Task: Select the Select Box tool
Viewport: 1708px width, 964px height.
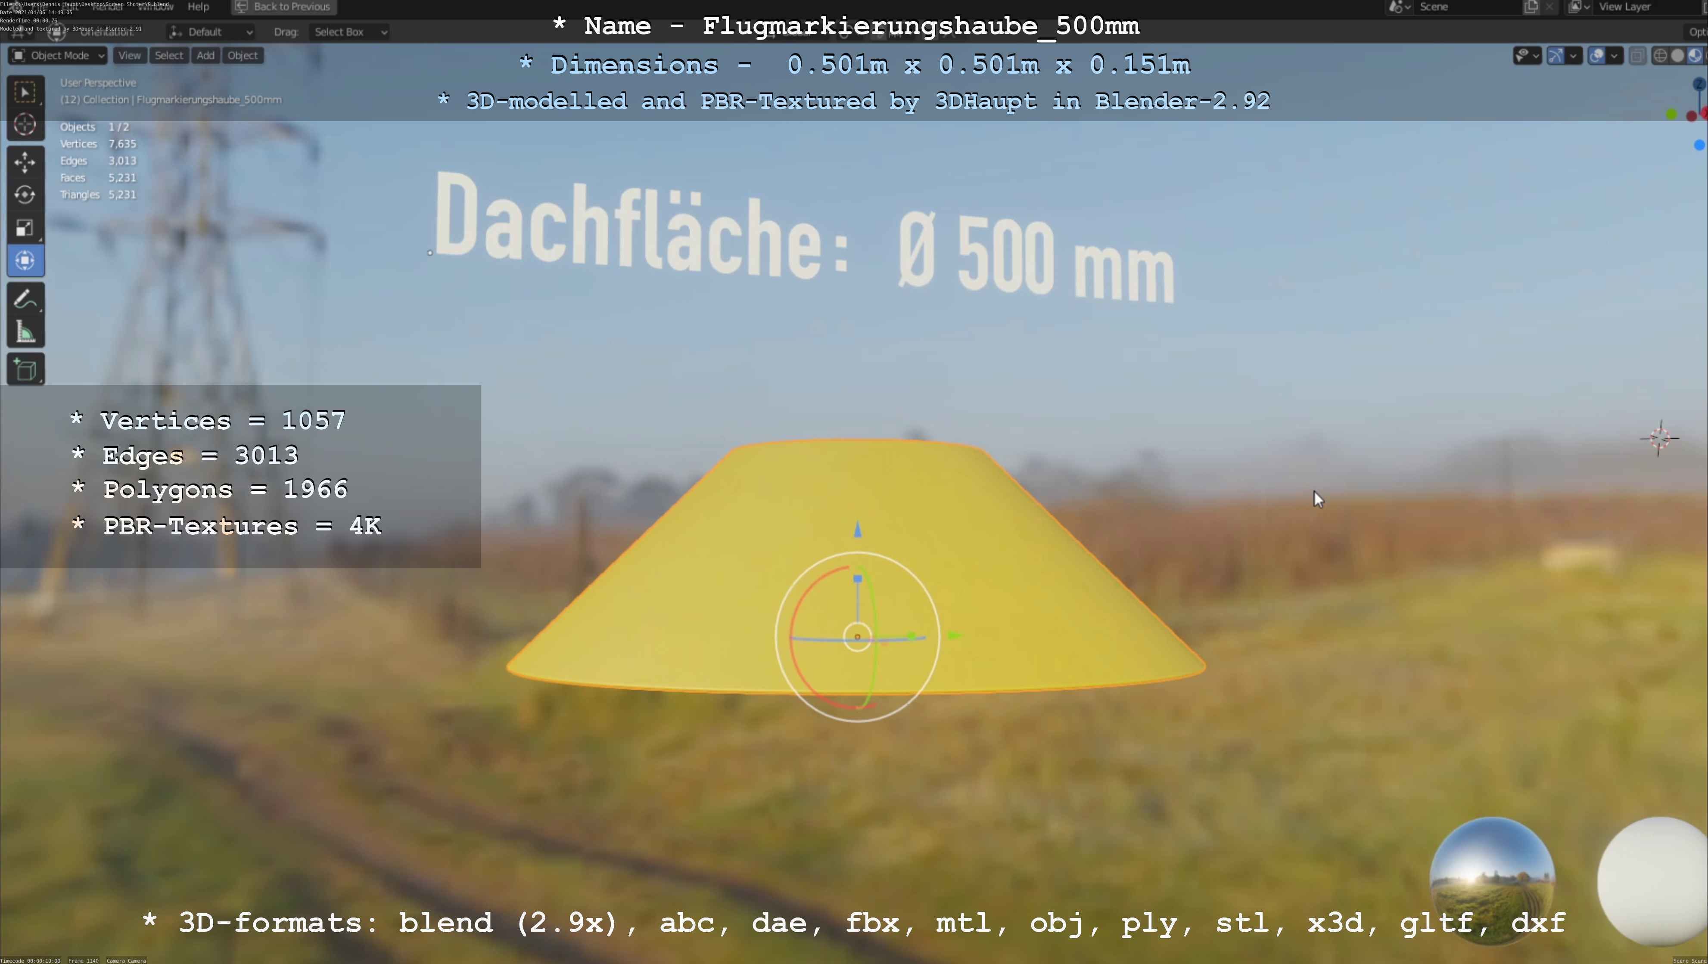Action: click(x=25, y=92)
